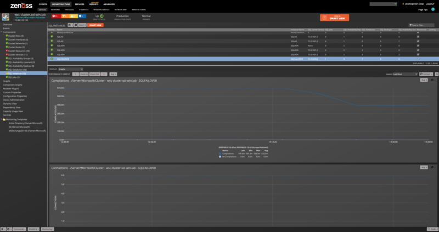
Task: Open the Commands menu in footer
Action: (19, 229)
